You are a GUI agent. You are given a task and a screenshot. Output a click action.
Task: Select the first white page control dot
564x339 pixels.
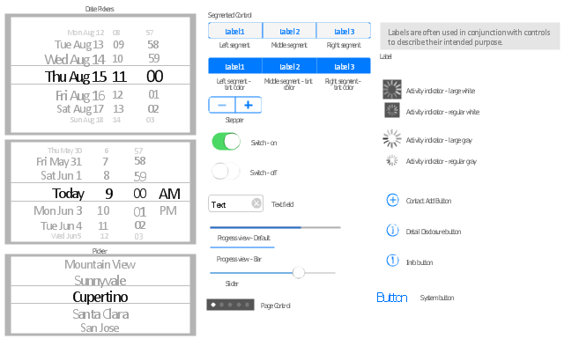[213, 305]
